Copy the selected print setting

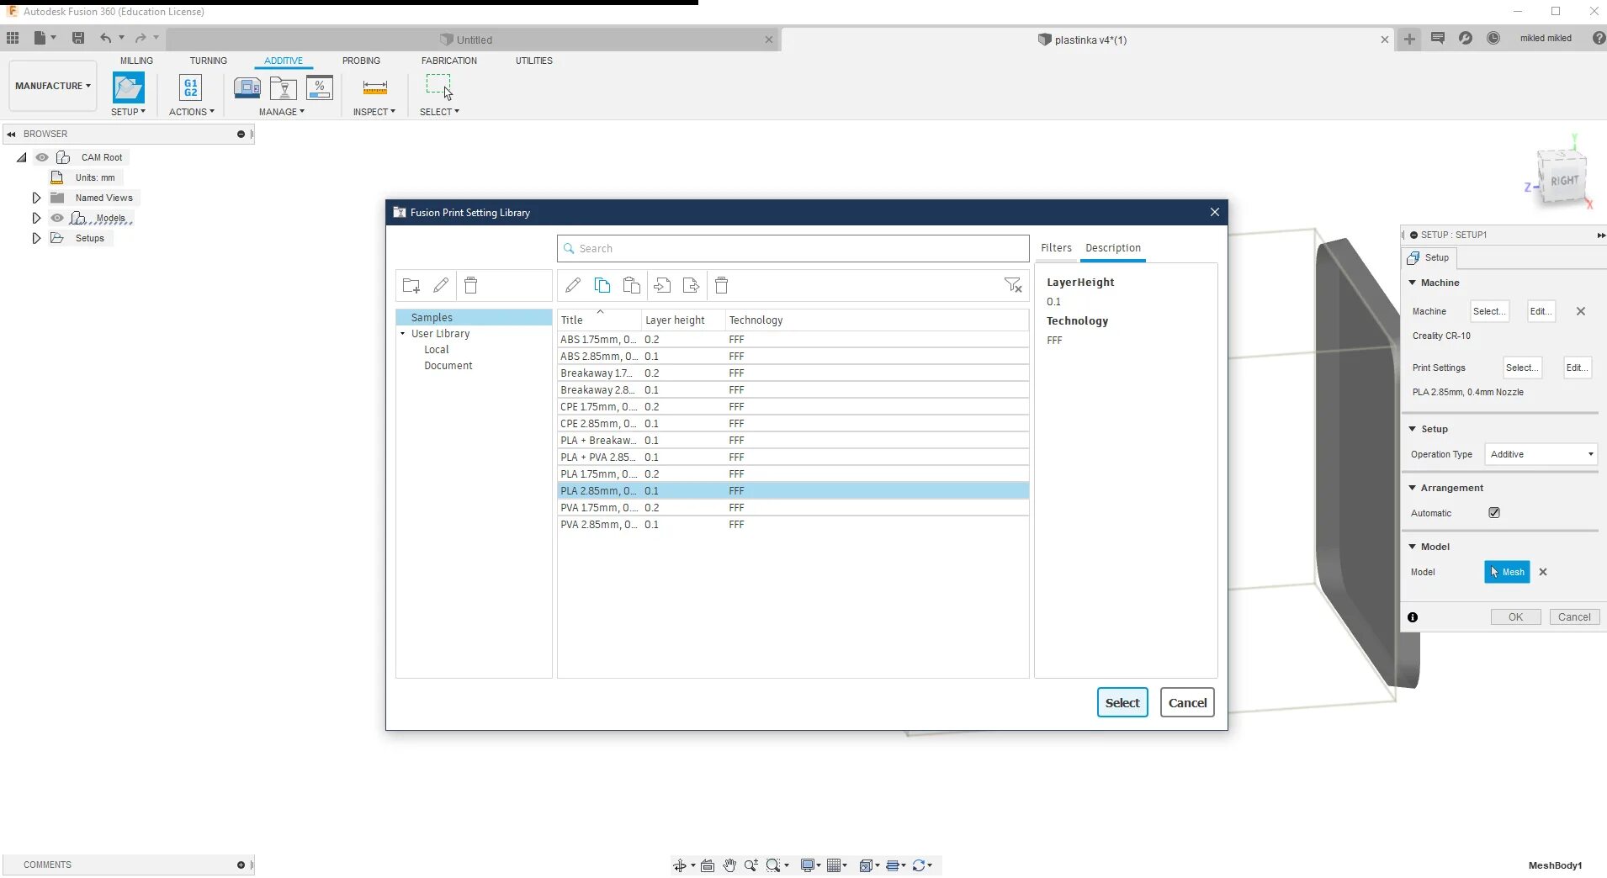(x=602, y=286)
